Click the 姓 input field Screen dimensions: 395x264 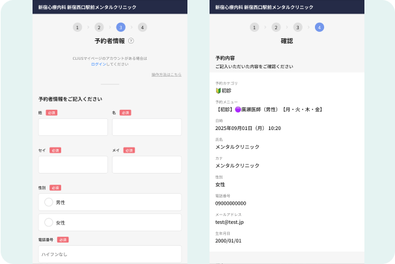click(x=73, y=127)
